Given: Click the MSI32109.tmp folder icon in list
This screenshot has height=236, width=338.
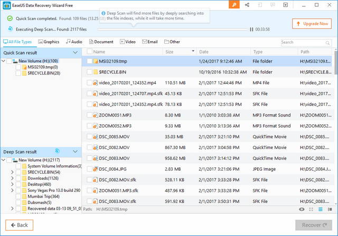Looking at the screenshot, I should [96, 61].
